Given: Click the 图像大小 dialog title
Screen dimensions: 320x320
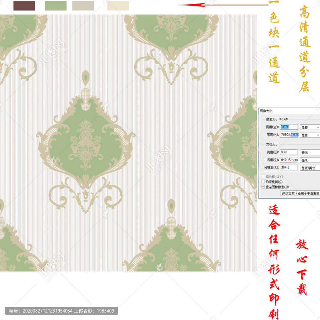Looking at the screenshot, I should [x=266, y=111].
